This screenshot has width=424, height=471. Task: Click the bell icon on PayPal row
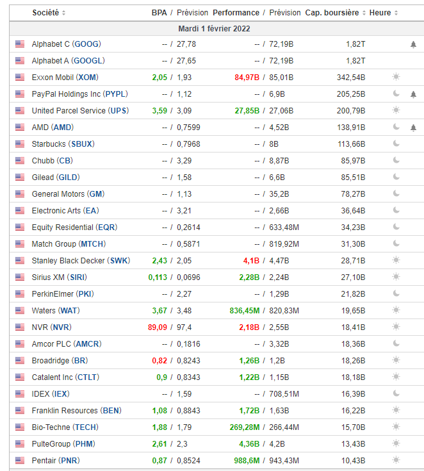pos(413,94)
